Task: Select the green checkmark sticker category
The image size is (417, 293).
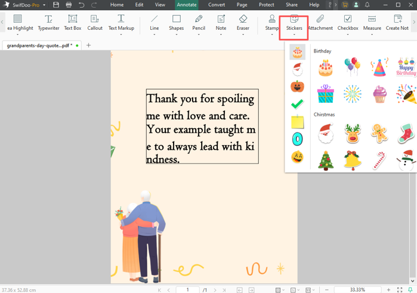Action: (297, 104)
